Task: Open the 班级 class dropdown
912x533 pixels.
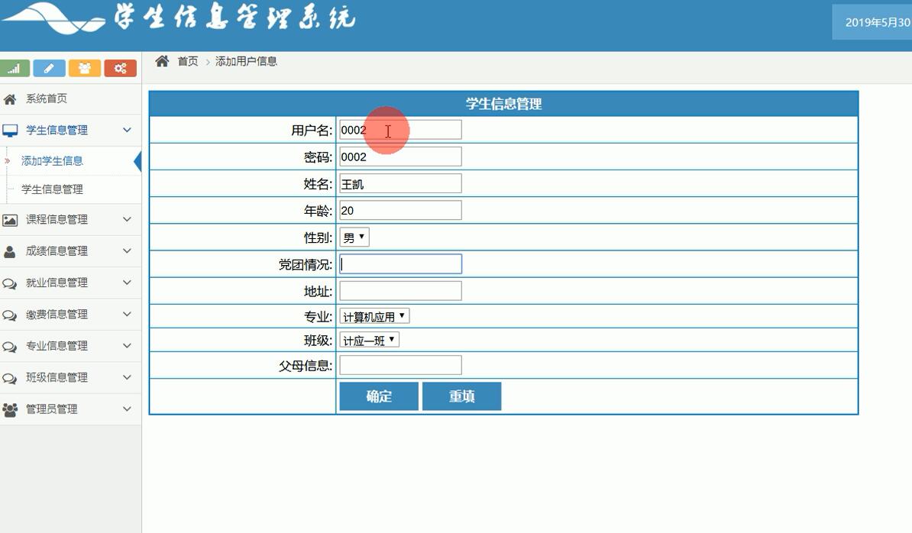Action: coord(370,340)
